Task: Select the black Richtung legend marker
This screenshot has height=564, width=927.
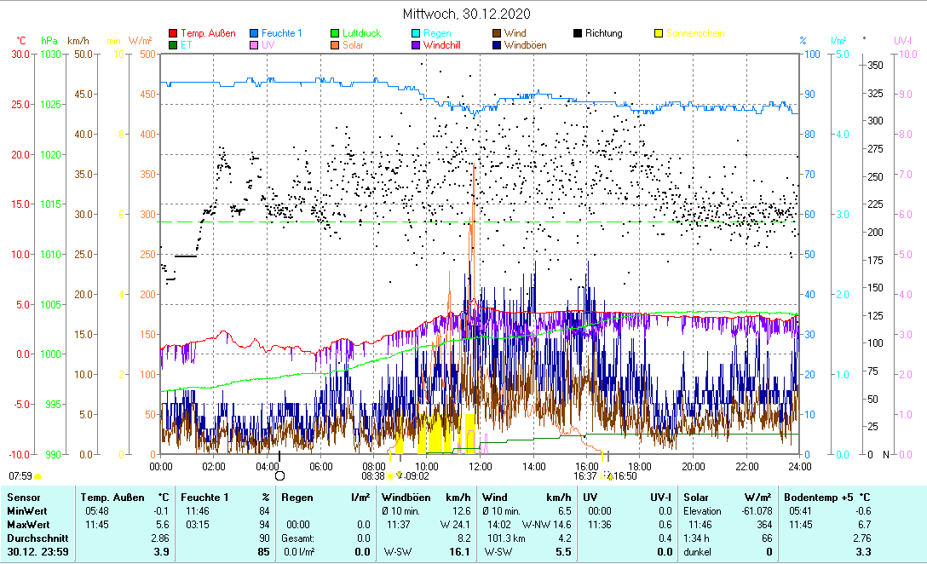Action: pyautogui.click(x=578, y=33)
